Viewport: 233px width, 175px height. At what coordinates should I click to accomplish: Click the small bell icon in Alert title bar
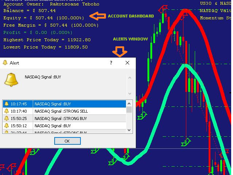(x=5, y=63)
